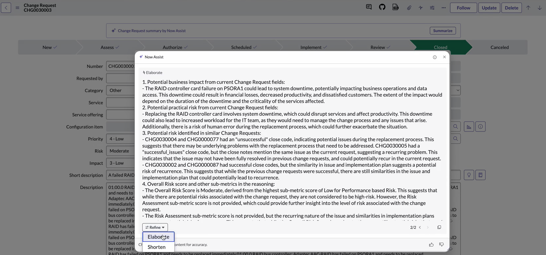
Task: Click the XML export icon in header
Action: click(395, 7)
